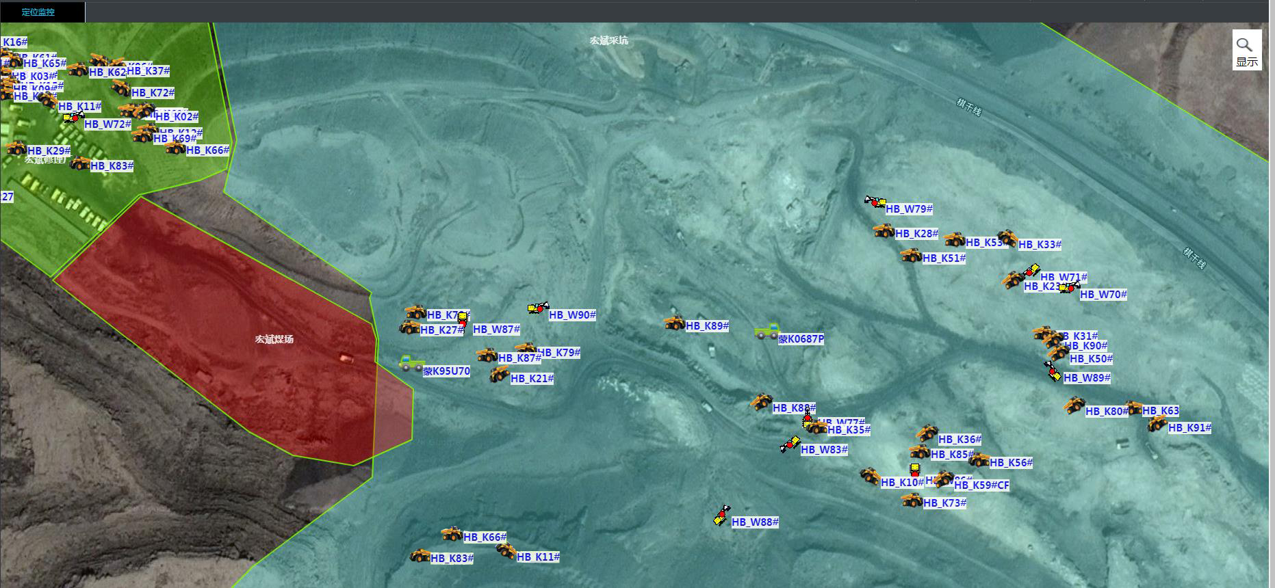Select the excavator icon for HB_W88#
Screen dimensions: 1275x588
721,516
